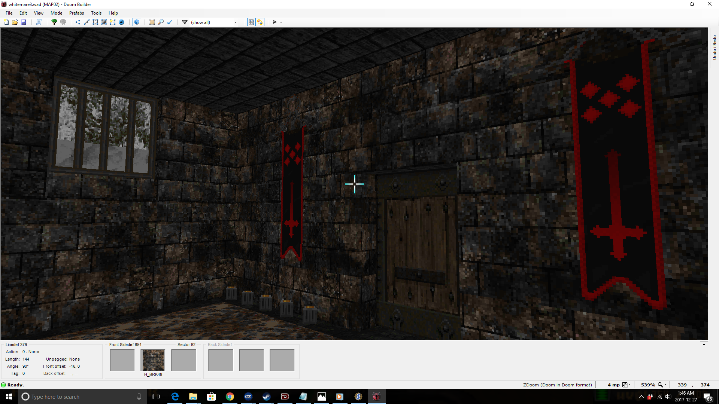Show hidden system tray icons
The width and height of the screenshot is (719, 404).
point(641,397)
